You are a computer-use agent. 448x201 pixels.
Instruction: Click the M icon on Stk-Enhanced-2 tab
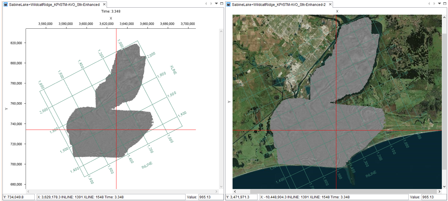(229, 5)
